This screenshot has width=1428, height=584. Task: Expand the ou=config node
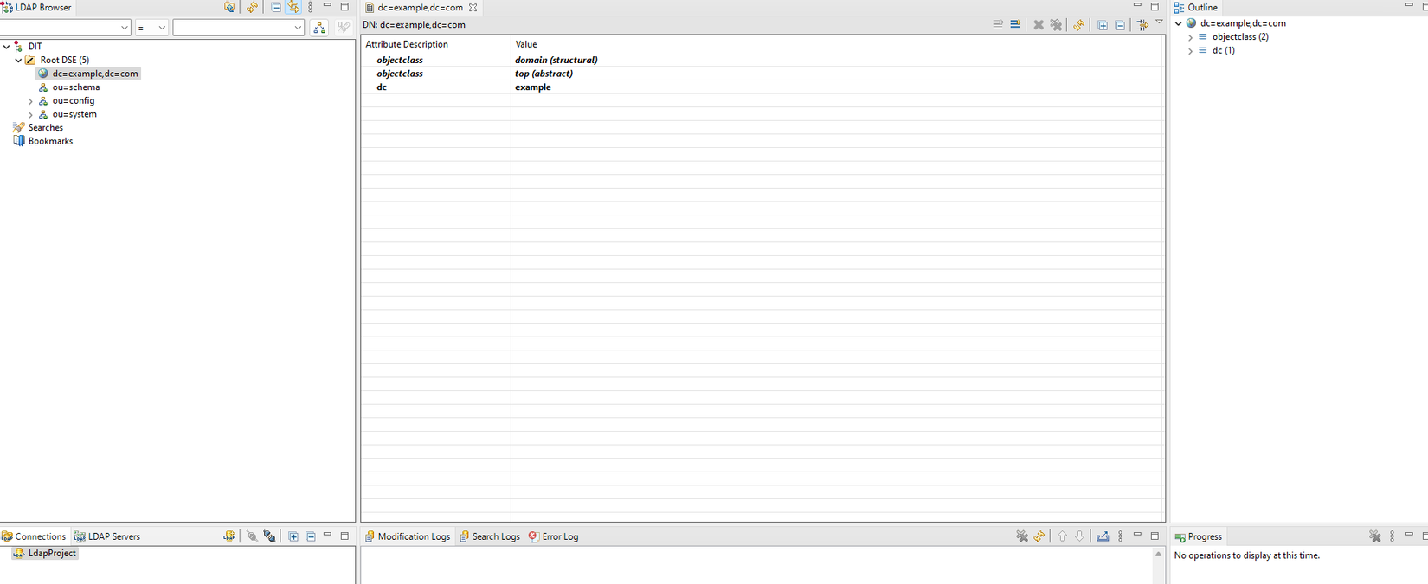point(30,101)
